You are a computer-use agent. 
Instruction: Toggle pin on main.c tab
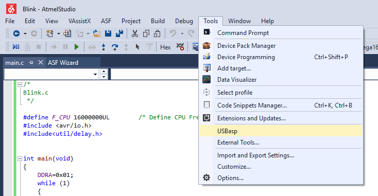point(31,63)
